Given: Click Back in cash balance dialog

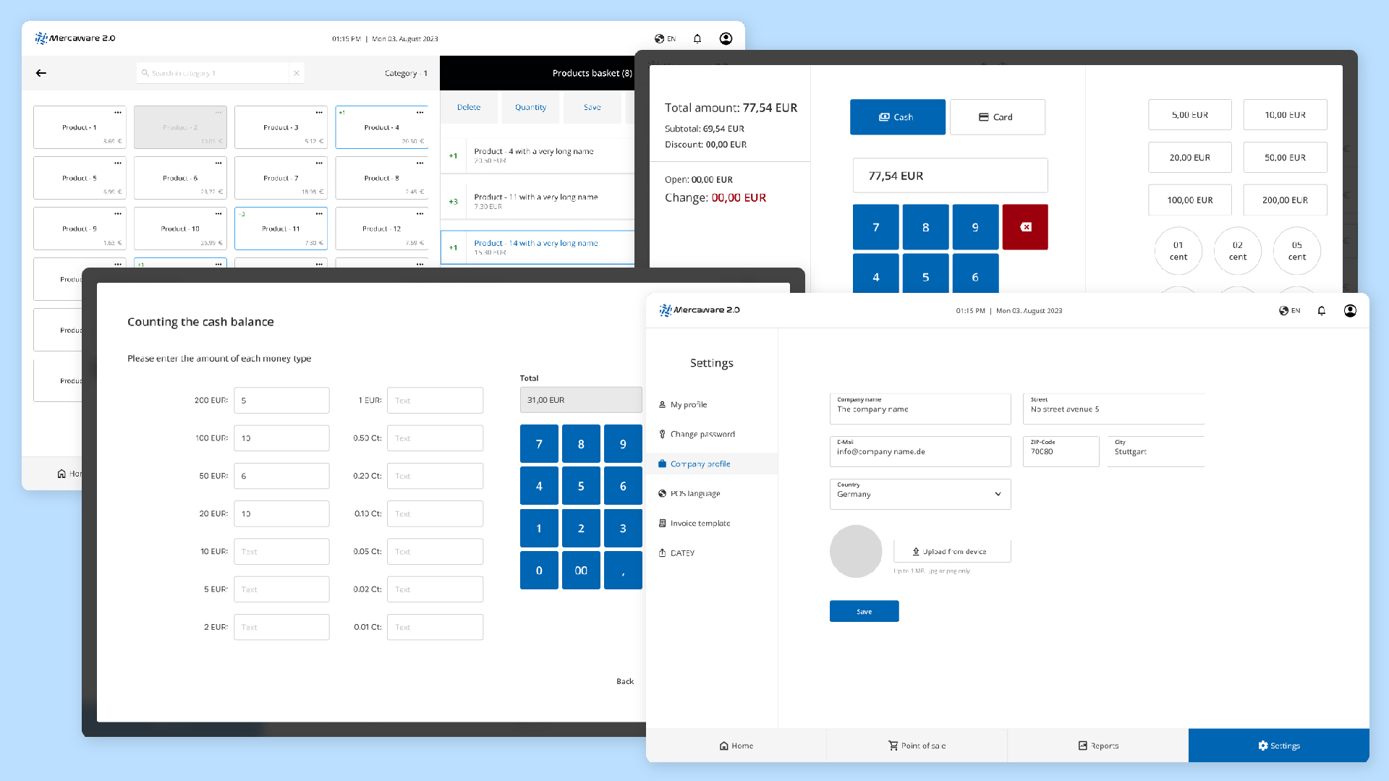Looking at the screenshot, I should click(x=624, y=681).
